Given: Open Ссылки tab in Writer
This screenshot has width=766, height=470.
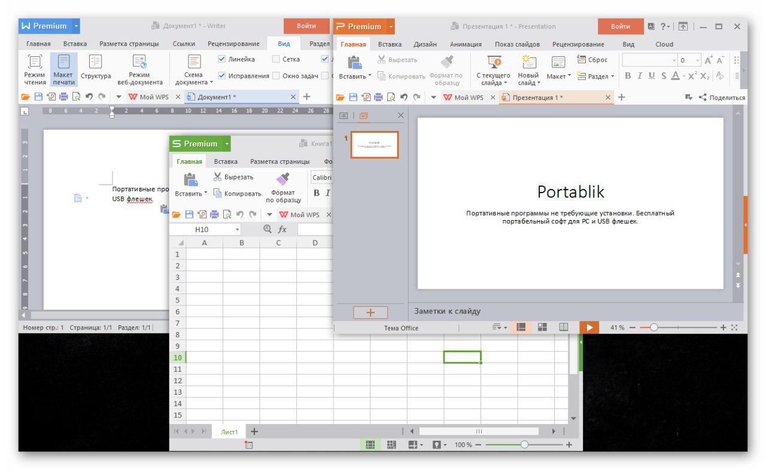Looking at the screenshot, I should (x=184, y=44).
